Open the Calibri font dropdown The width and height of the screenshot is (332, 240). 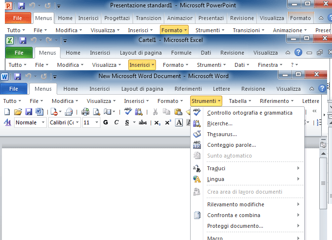(78, 122)
